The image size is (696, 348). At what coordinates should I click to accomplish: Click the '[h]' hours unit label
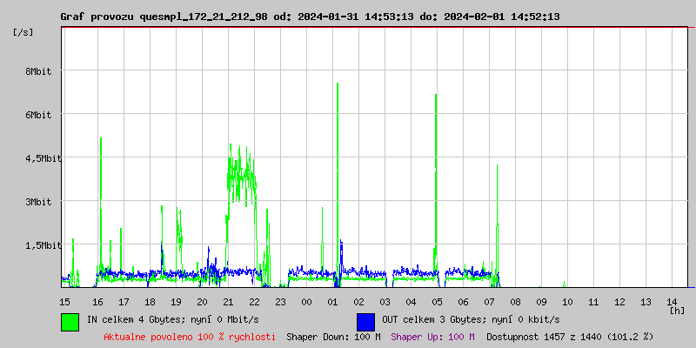coord(677,310)
